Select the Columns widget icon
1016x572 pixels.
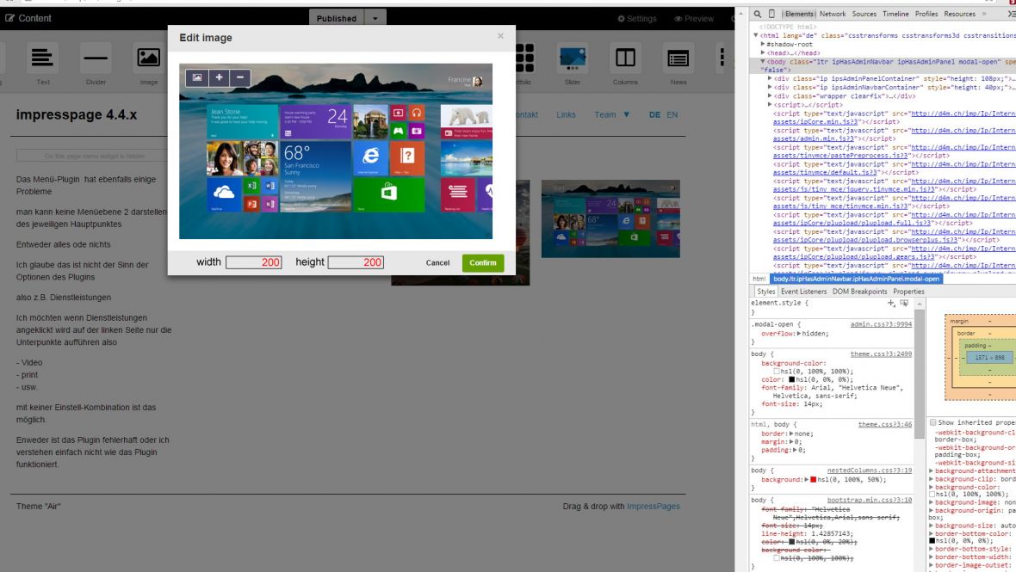click(623, 57)
